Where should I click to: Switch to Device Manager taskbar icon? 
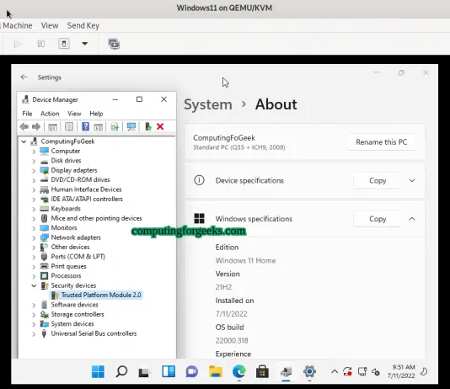(287, 371)
